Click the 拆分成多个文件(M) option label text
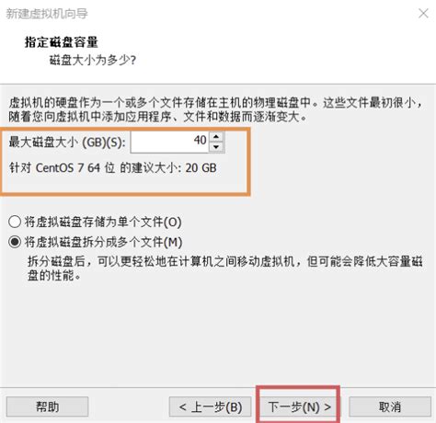Image resolution: width=436 pixels, height=423 pixels. pyautogui.click(x=103, y=242)
